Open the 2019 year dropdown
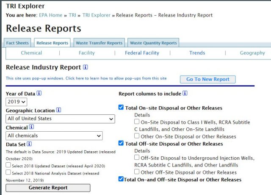The image size is (271, 195). [17, 102]
